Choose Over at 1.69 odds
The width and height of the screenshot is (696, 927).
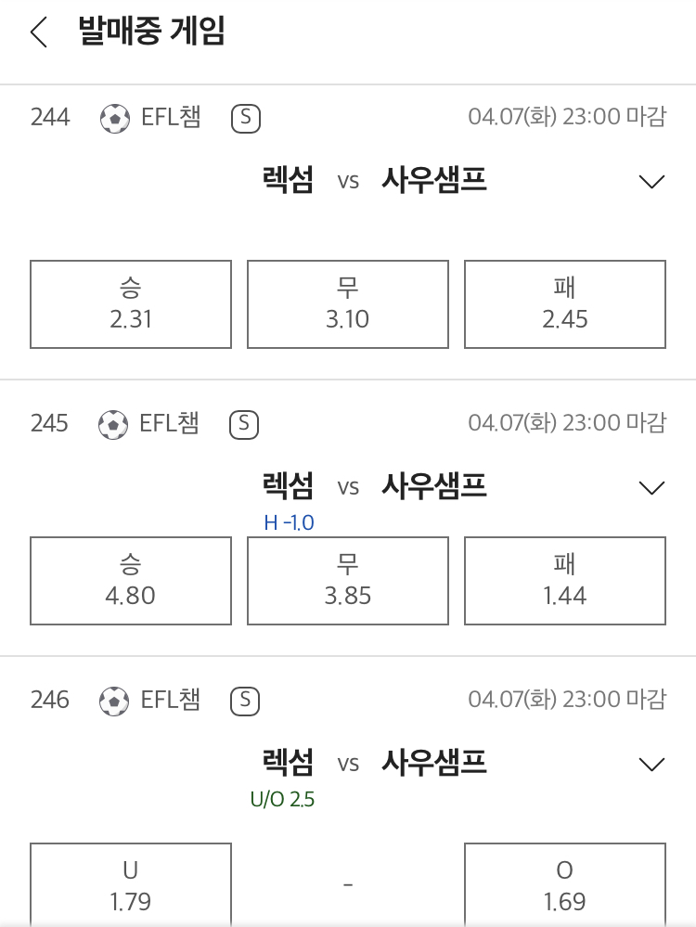(x=565, y=884)
